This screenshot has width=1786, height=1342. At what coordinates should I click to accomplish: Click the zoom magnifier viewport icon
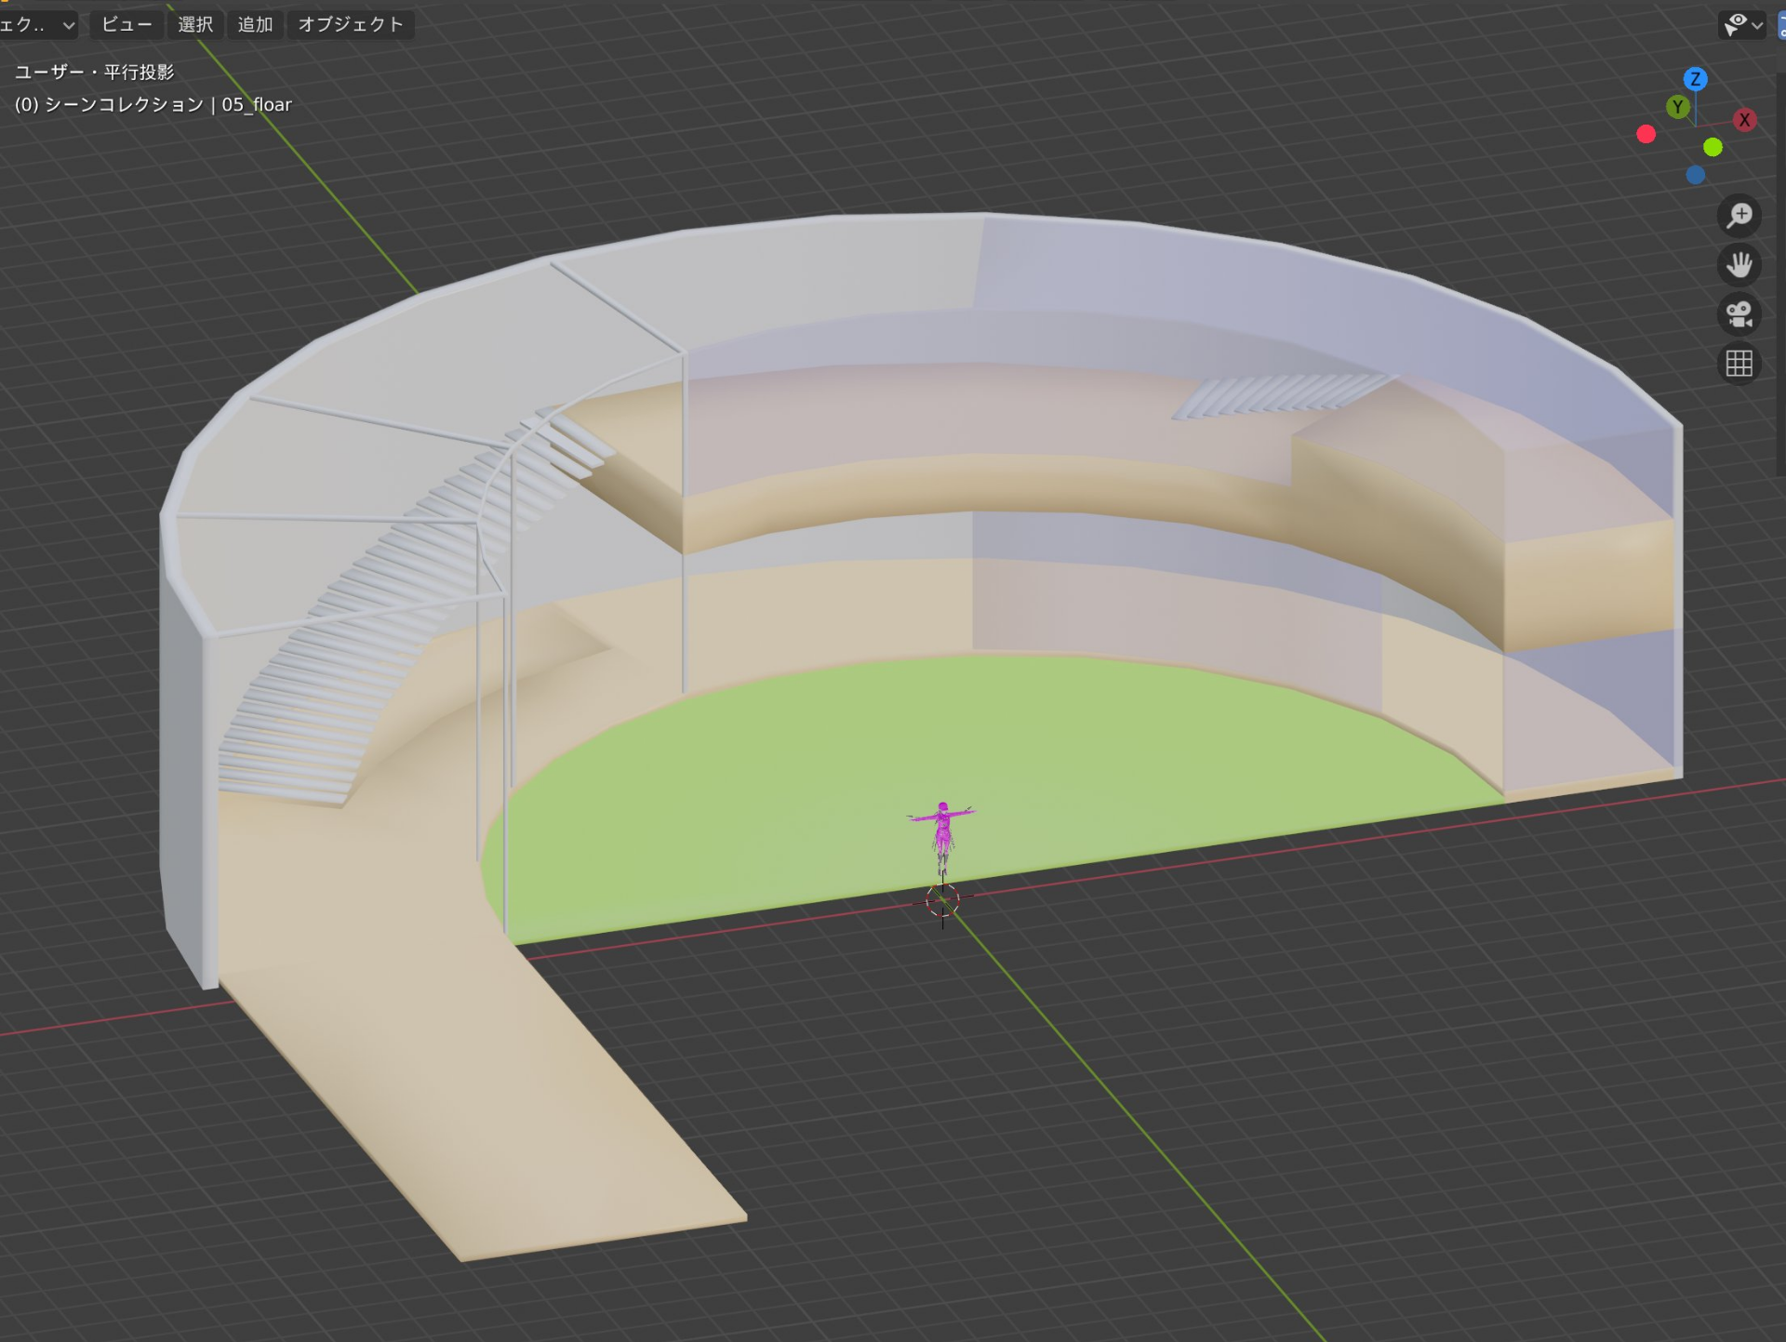click(x=1739, y=216)
